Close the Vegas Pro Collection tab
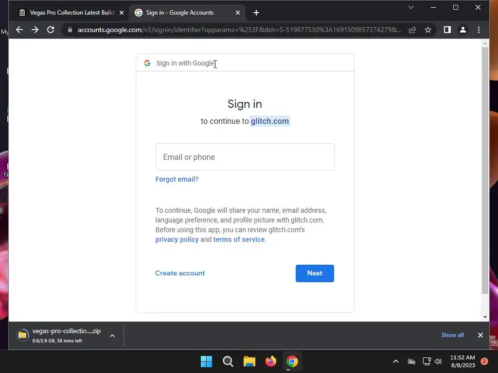The image size is (498, 373). coord(121,13)
